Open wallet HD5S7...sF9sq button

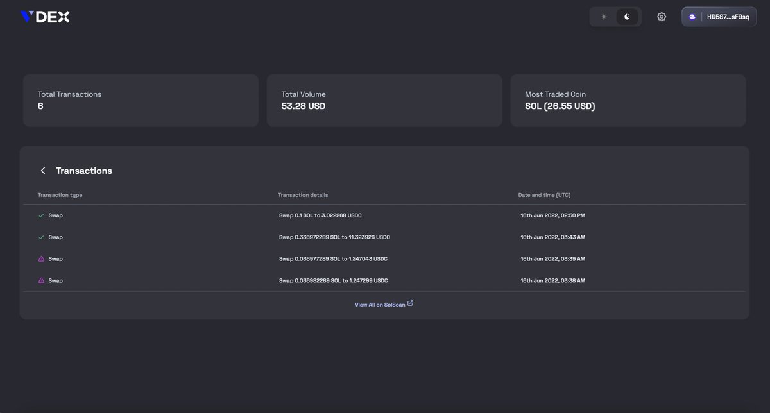tap(719, 17)
